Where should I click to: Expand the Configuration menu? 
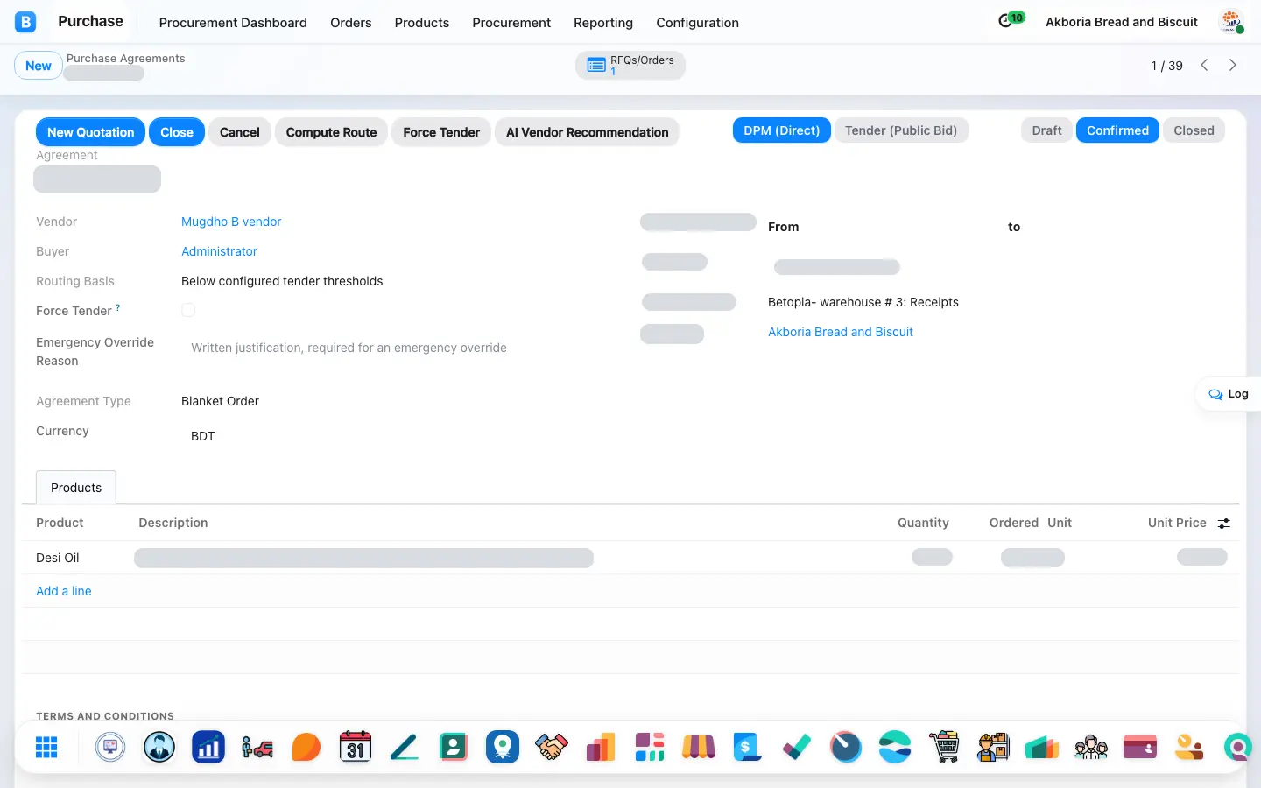point(697,23)
